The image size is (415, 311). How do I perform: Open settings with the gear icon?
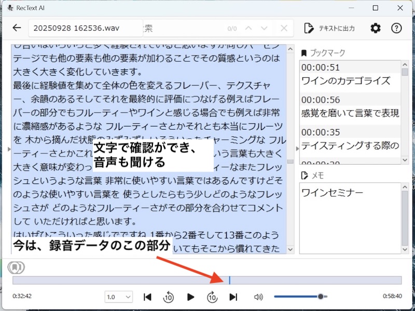tap(376, 28)
